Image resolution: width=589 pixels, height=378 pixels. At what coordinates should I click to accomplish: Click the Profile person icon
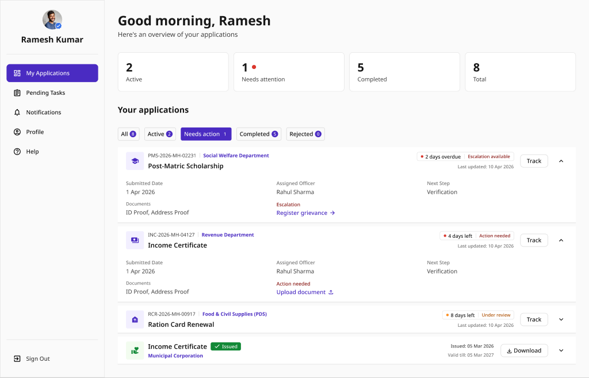17,132
